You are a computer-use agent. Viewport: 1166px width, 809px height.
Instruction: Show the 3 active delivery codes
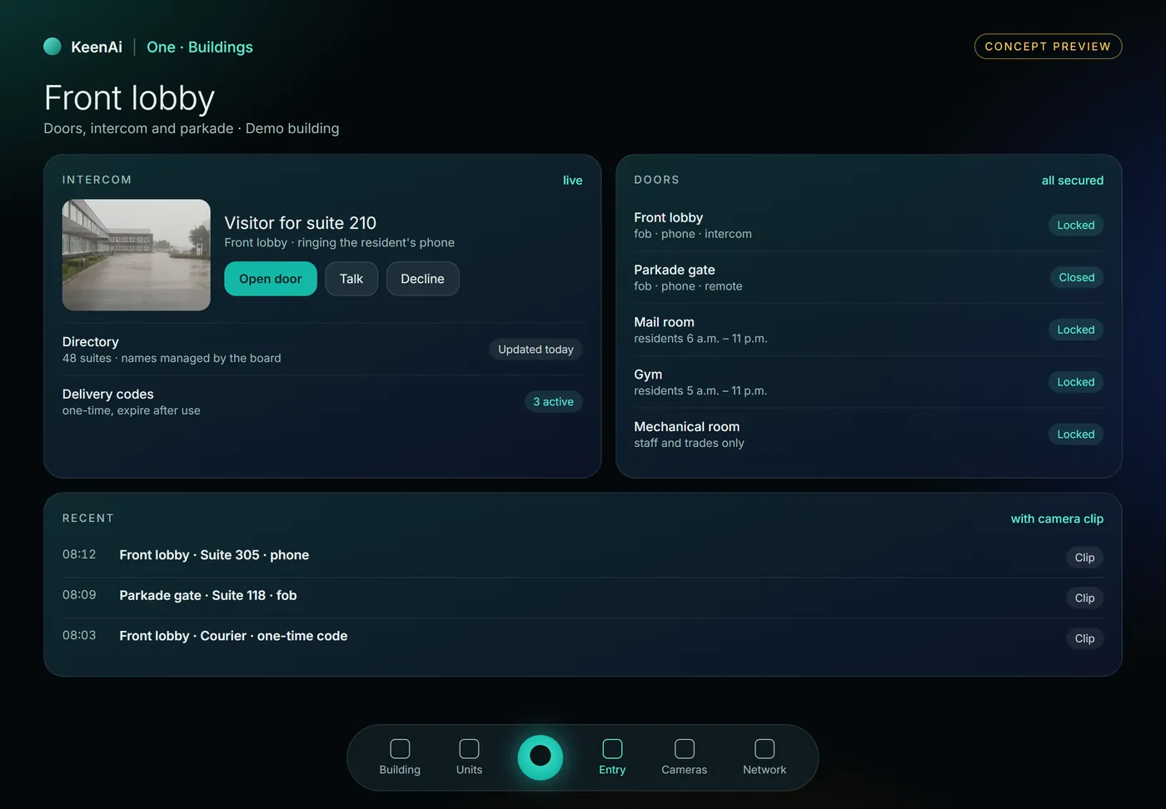pos(553,402)
